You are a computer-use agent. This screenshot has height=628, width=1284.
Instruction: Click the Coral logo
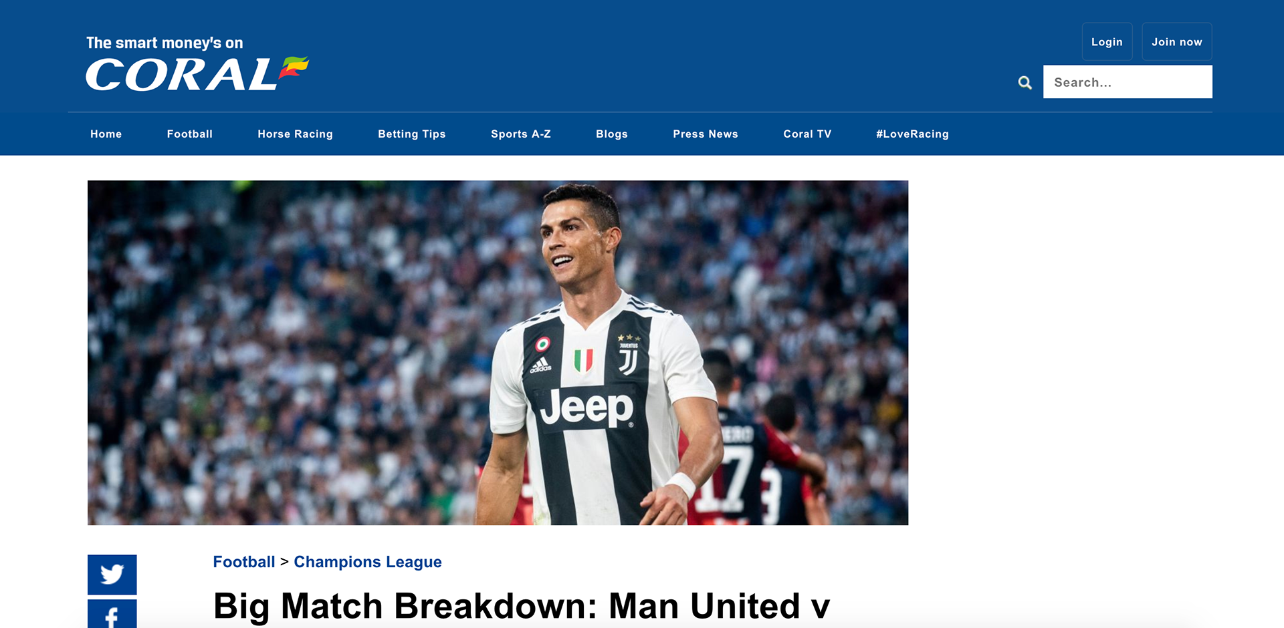tap(197, 64)
